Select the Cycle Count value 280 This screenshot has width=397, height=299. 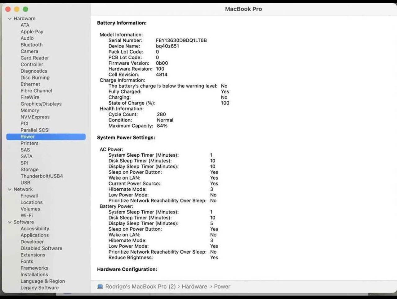(x=161, y=114)
